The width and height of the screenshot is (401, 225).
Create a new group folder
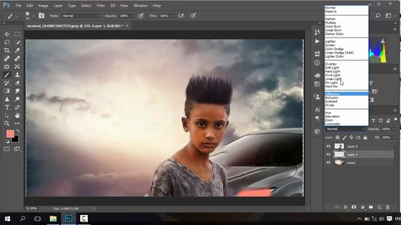[371, 207]
